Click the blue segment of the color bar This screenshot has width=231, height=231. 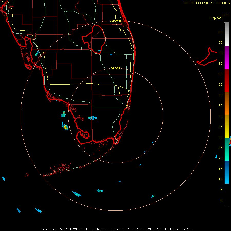227,172
